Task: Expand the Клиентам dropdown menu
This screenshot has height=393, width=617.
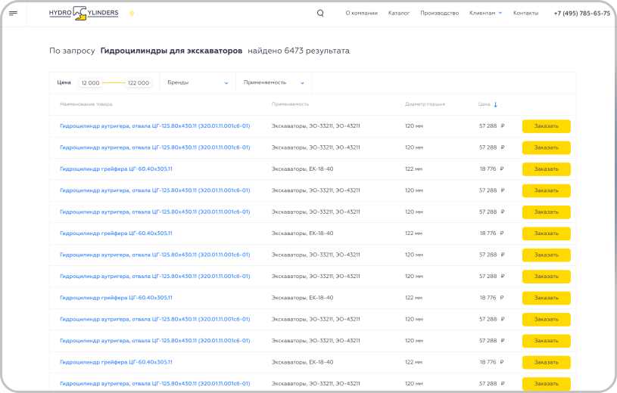Action: pos(485,13)
